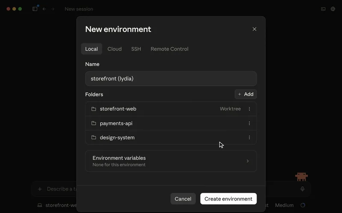342x213 pixels.
Task: Close the New environment dialog
Action: tap(254, 29)
